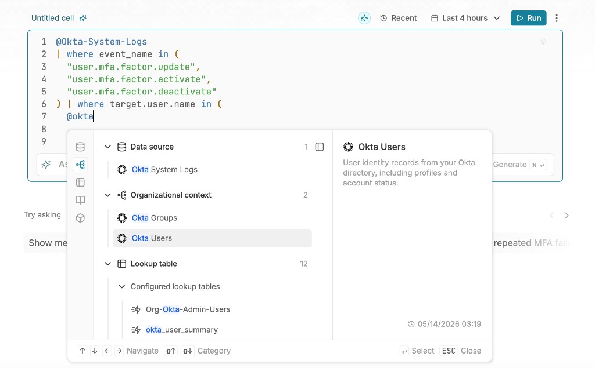This screenshot has height=368, width=595.
Task: Click the Untitled cell title
Action: pyautogui.click(x=52, y=18)
